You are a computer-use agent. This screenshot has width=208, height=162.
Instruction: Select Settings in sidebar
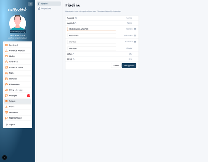(17, 101)
